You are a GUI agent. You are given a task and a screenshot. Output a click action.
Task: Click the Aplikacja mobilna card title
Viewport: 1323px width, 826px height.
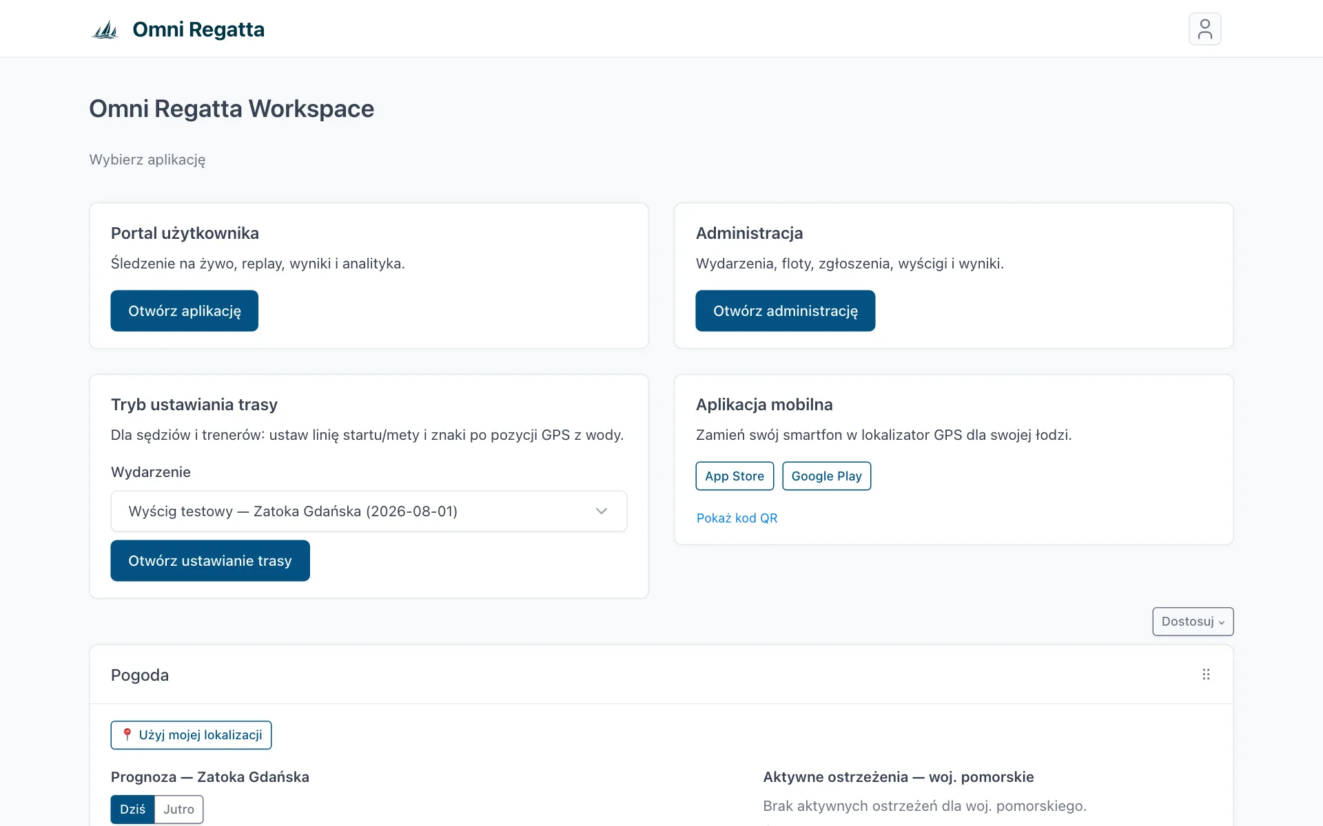pos(764,405)
